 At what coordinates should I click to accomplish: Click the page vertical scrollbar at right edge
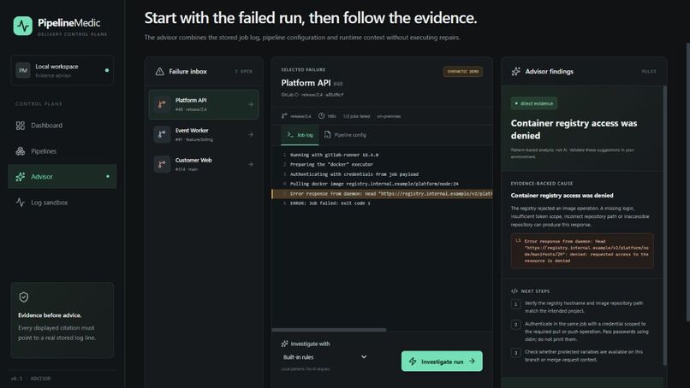point(687,181)
